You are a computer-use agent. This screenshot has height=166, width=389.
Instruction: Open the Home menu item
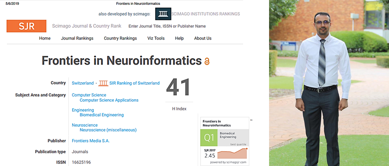click(x=45, y=38)
